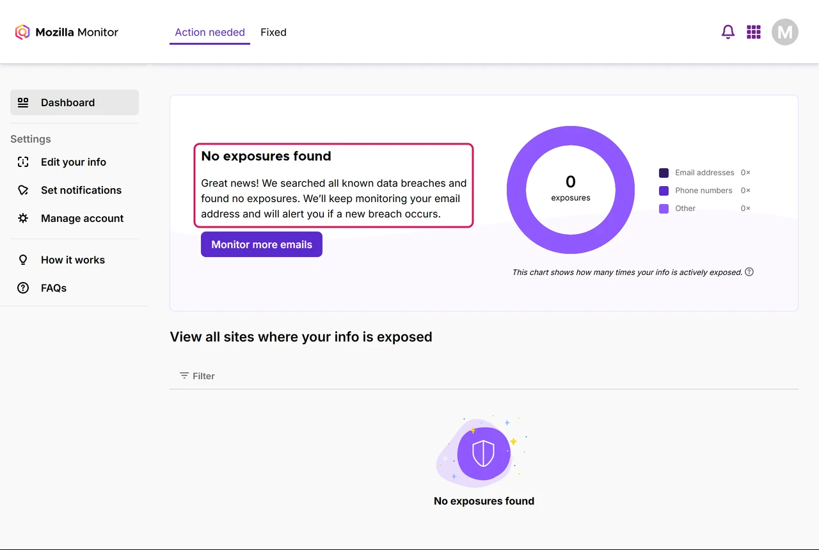Viewport: 819px width, 550px height.
Task: Click the Dashboard sidebar icon
Action: pyautogui.click(x=23, y=102)
